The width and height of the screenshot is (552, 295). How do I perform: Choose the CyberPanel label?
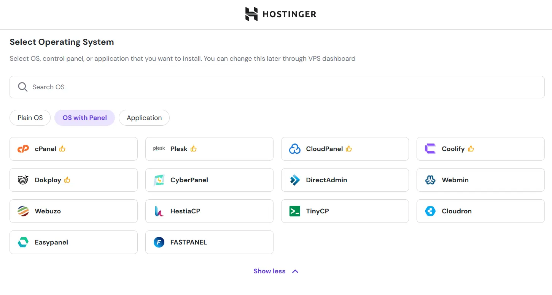pyautogui.click(x=189, y=180)
